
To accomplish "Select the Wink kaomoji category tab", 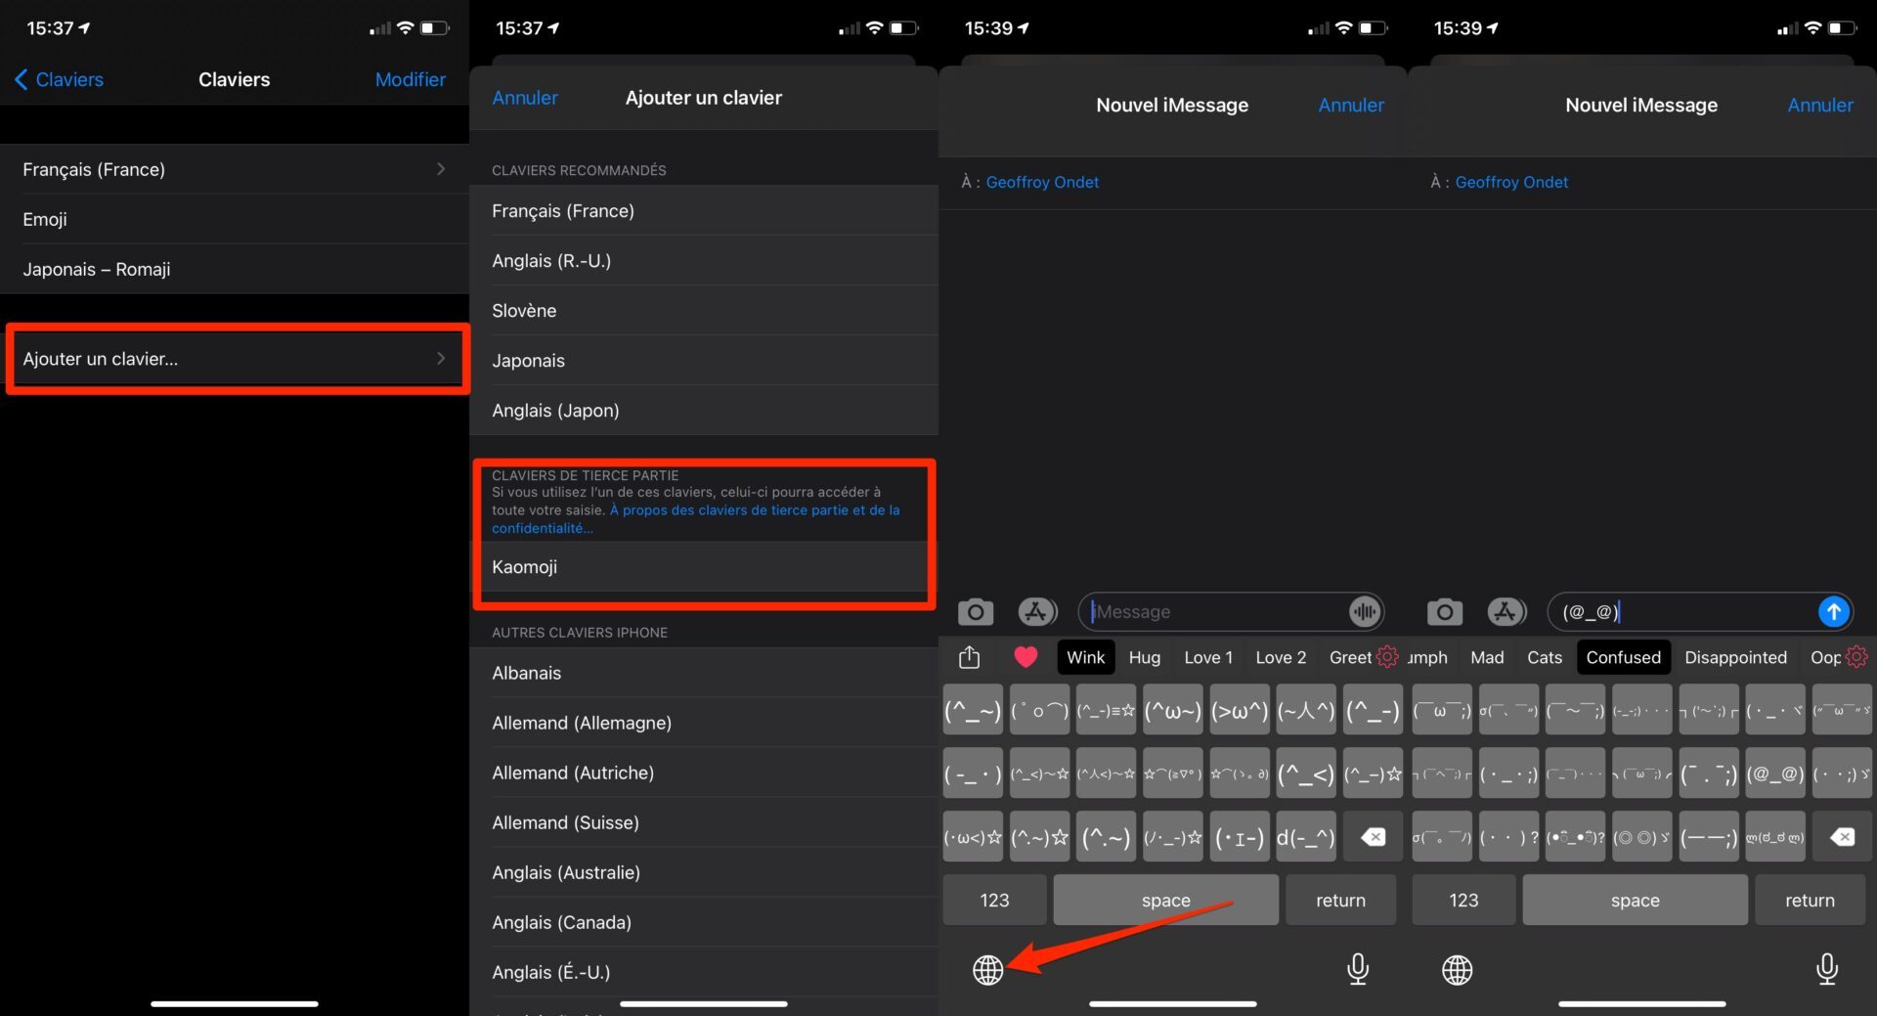I will (1085, 657).
